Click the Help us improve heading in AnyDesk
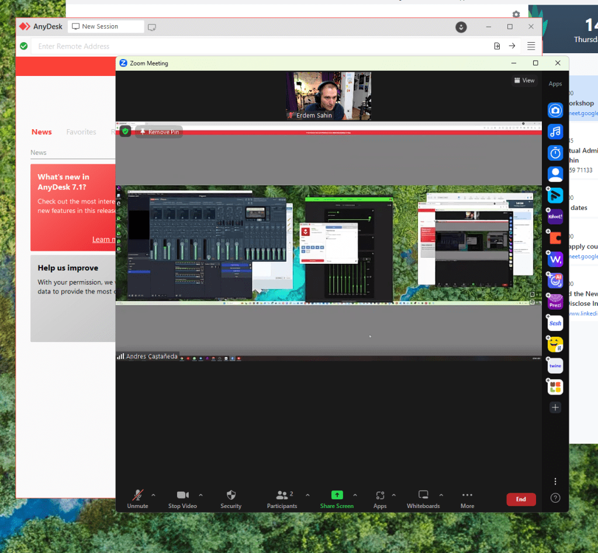598x553 pixels. (x=68, y=268)
